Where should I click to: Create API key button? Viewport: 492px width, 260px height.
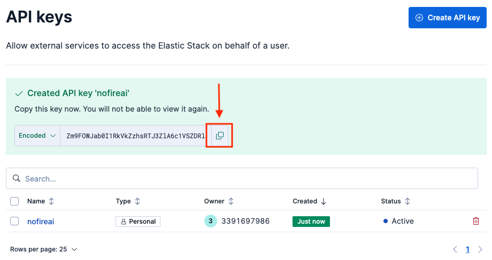(x=448, y=18)
